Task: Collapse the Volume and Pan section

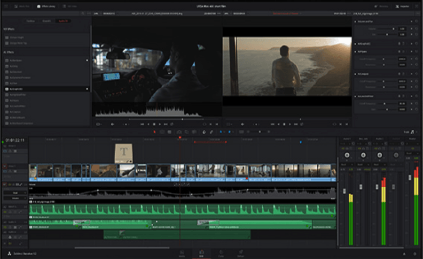Action: tap(355, 21)
